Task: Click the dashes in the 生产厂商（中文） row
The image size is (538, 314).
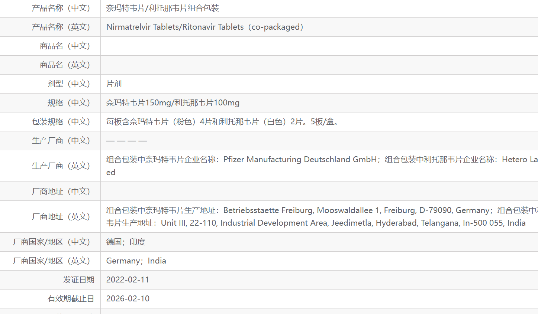Action: [126, 141]
